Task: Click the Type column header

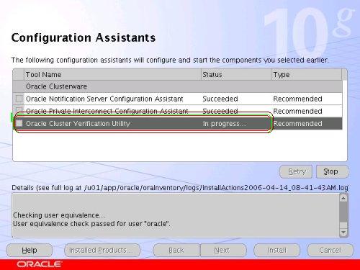Action: click(306, 74)
